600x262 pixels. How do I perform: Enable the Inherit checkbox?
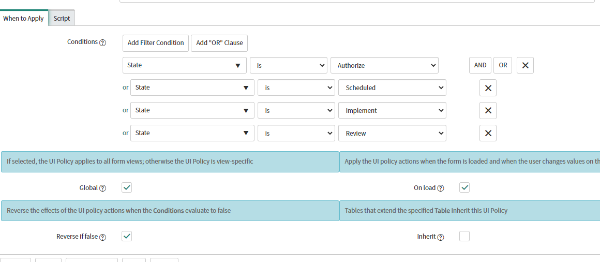(464, 236)
